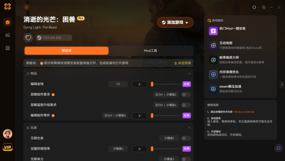Select the 互动地图 service title
Screen dimensions: 285x161
tap(226, 43)
